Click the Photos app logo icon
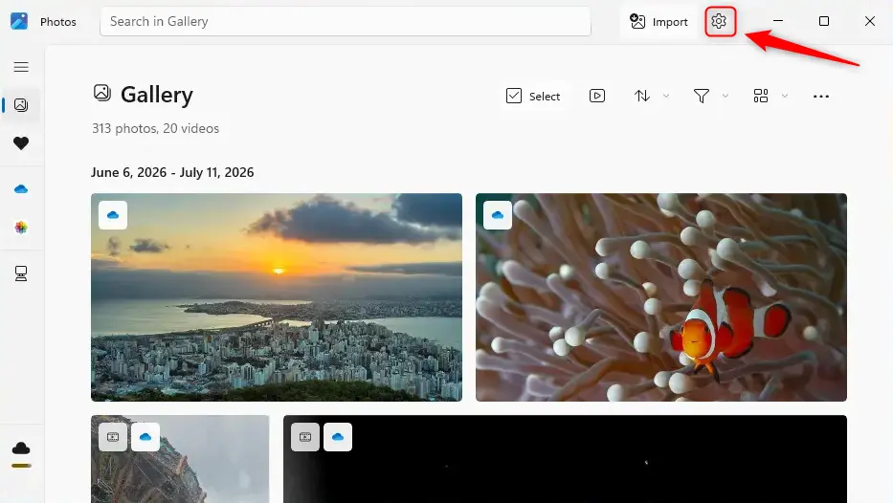The width and height of the screenshot is (893, 503). [19, 21]
